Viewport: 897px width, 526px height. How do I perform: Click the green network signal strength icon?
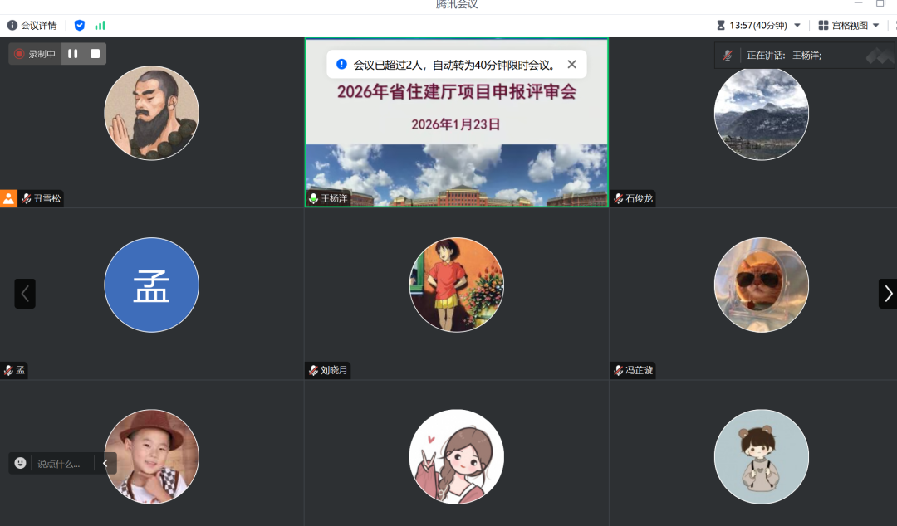point(100,26)
